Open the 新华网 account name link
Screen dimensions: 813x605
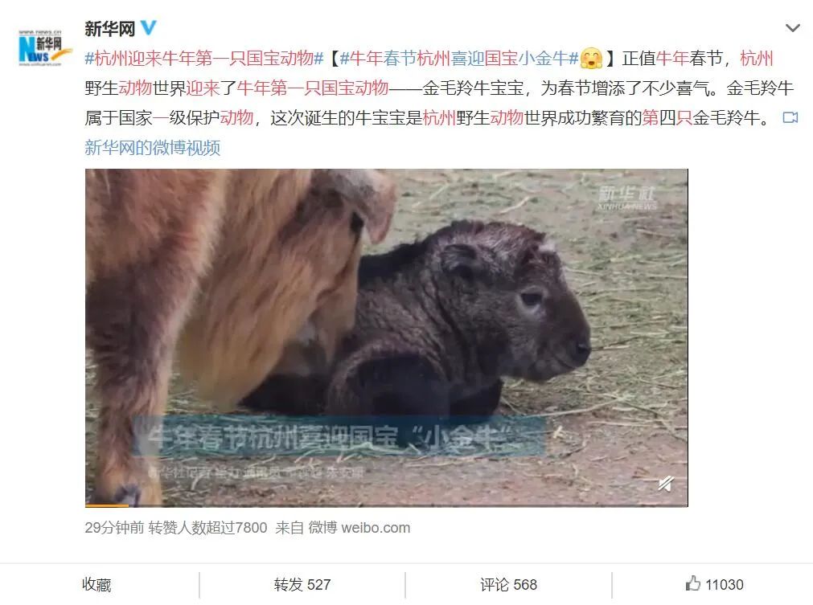[x=110, y=28]
